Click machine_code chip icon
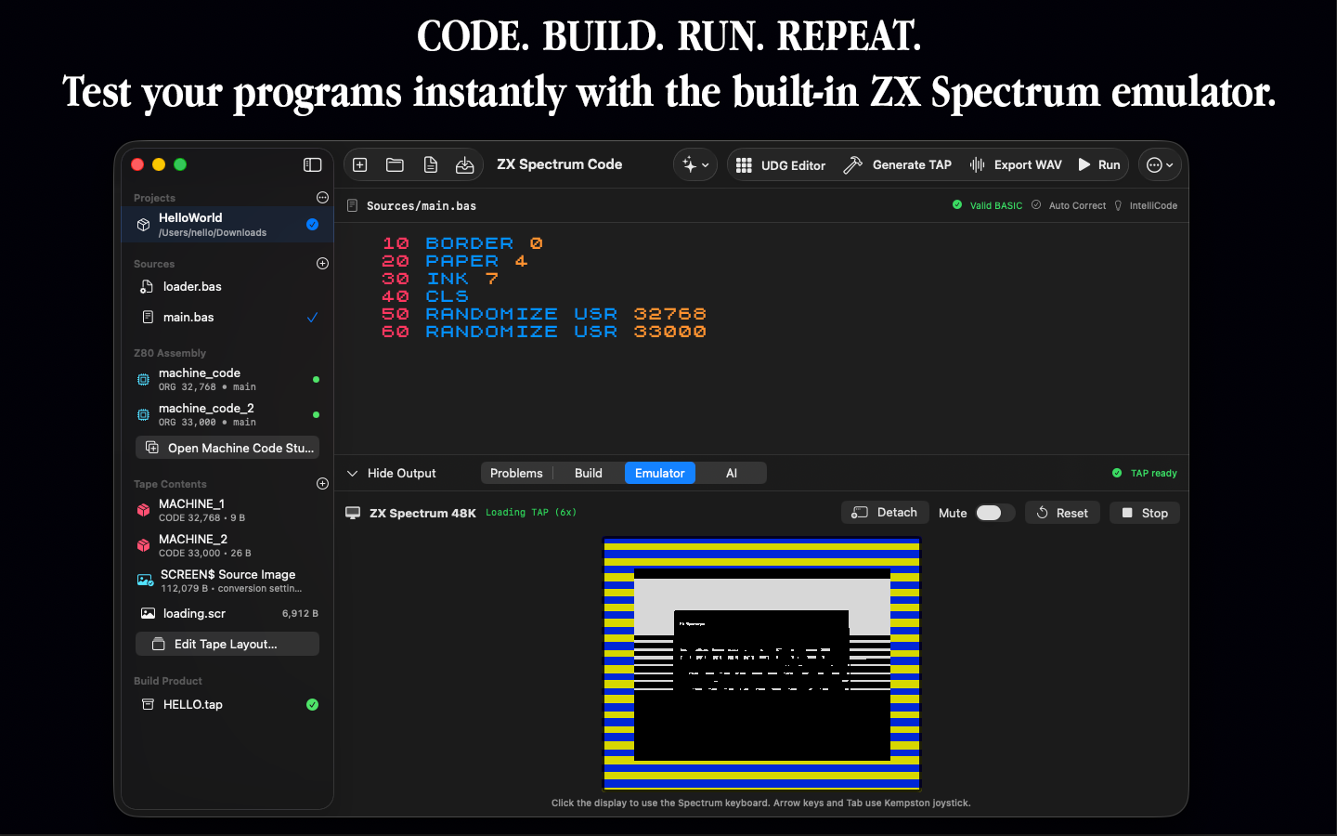Viewport: 1337px width, 836px height. [143, 379]
